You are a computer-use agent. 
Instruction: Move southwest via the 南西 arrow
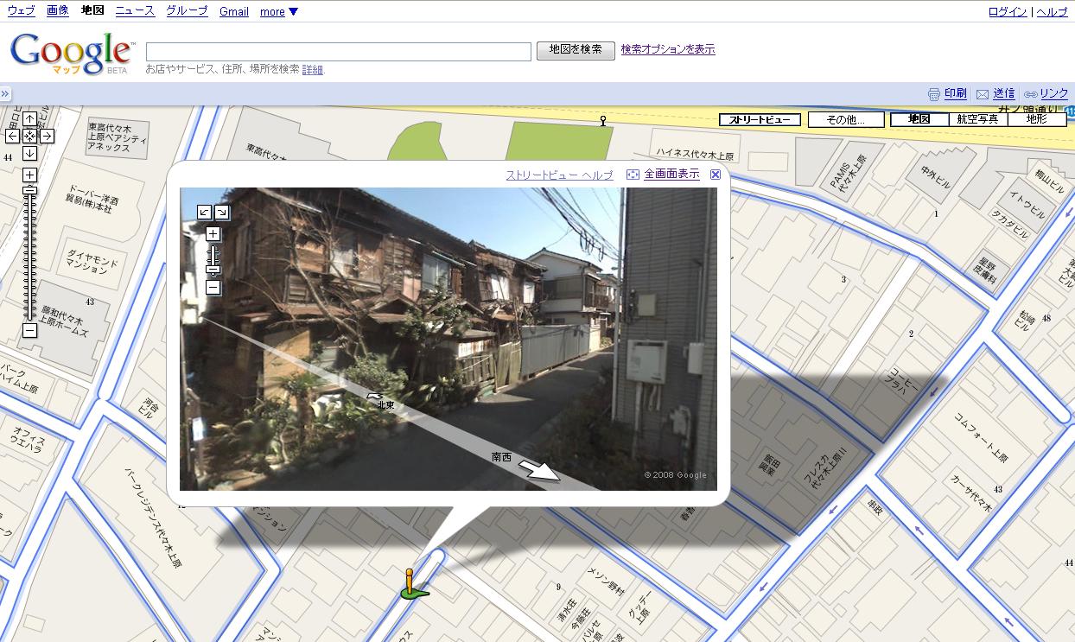[539, 471]
